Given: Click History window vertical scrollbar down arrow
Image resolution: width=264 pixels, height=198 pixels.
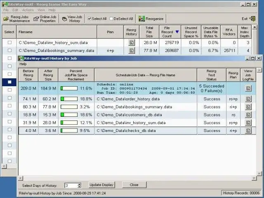Looking at the screenshot, I should [x=259, y=173].
